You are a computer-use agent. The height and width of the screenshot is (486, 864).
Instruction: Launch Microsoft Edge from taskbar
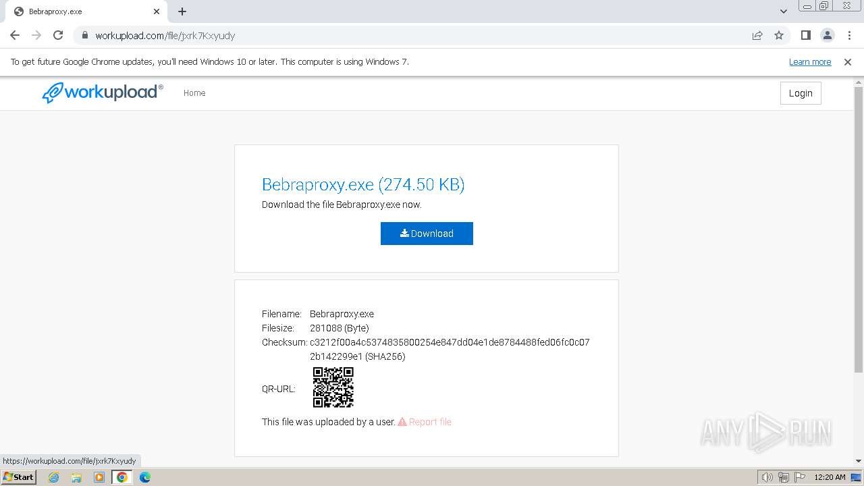pos(144,477)
